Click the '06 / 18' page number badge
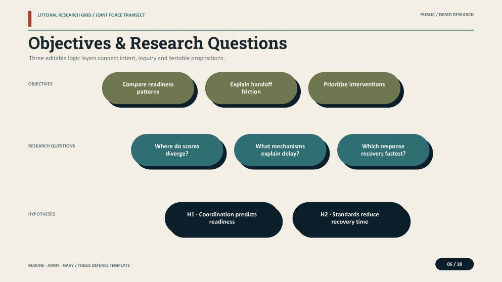Screen dimensions: 502x282 pos(454,264)
